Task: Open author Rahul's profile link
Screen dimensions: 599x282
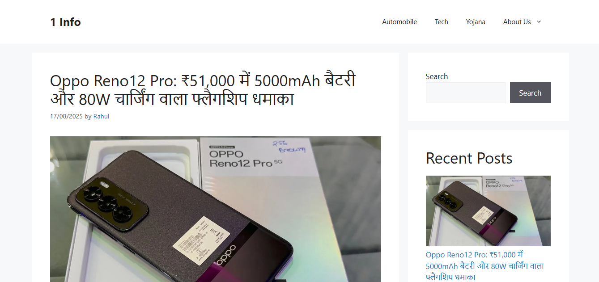Action: (101, 116)
